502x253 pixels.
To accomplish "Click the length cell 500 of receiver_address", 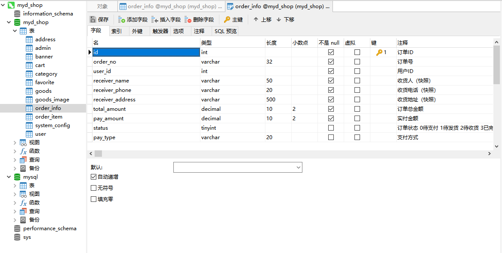I will [278, 100].
